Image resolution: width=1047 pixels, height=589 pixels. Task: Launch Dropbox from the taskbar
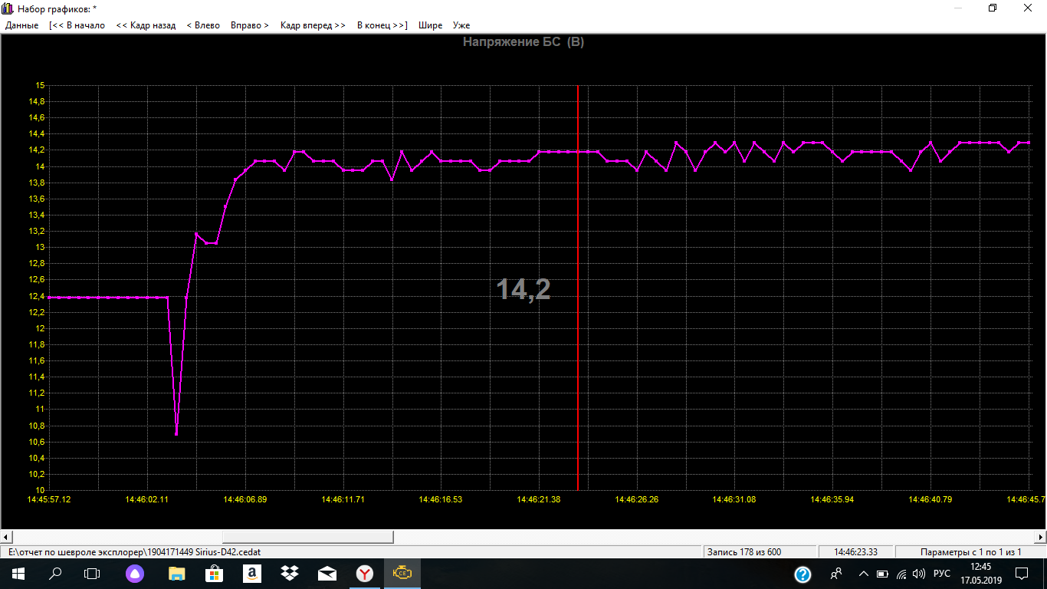tap(290, 573)
